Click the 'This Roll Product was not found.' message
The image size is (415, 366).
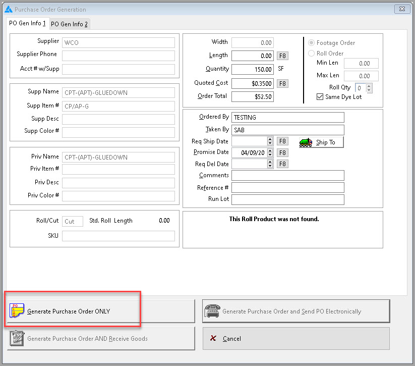[x=274, y=219]
